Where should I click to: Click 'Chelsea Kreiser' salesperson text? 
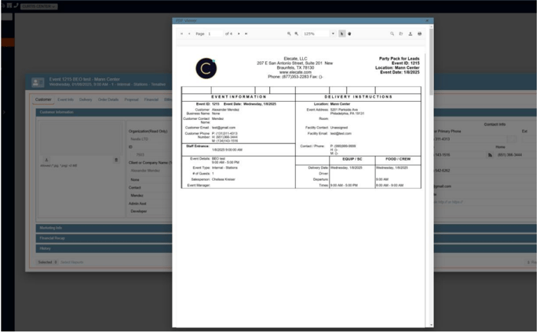(x=224, y=179)
